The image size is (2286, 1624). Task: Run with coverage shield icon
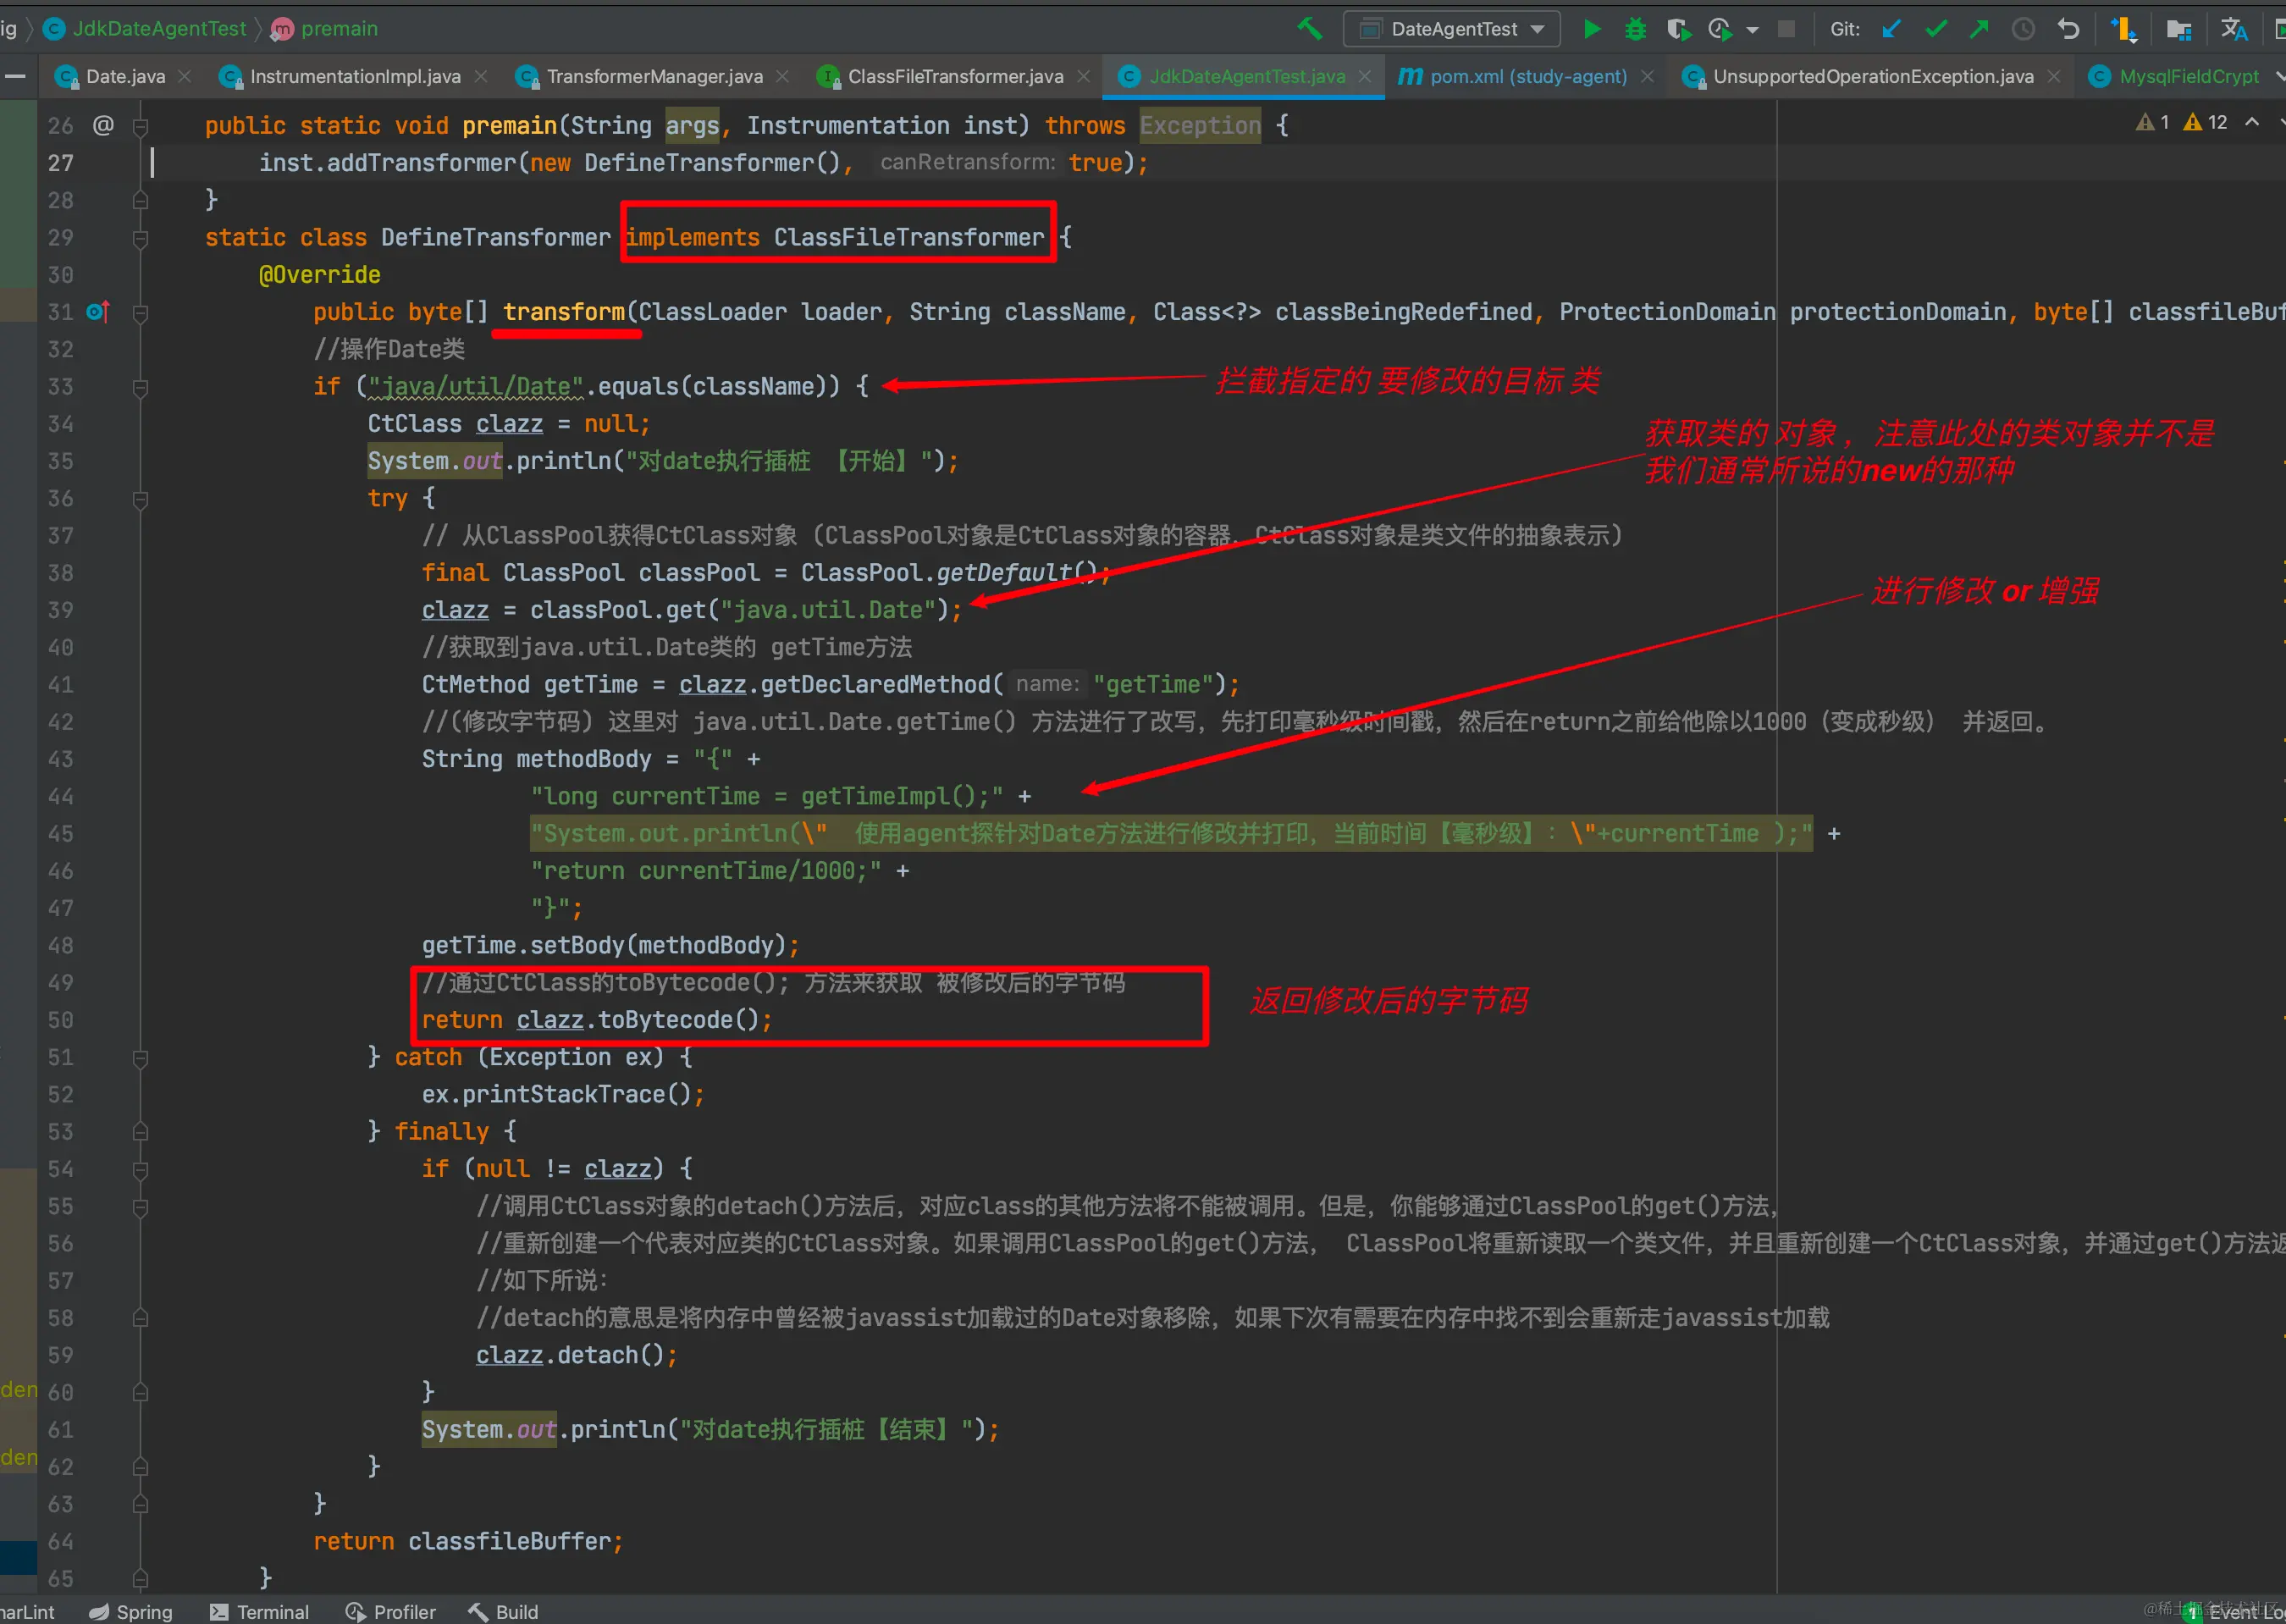click(1678, 29)
